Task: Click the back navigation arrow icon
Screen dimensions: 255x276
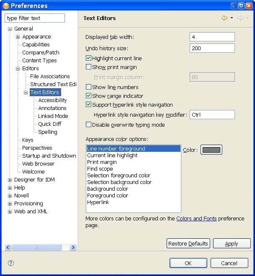Action: [x=224, y=18]
